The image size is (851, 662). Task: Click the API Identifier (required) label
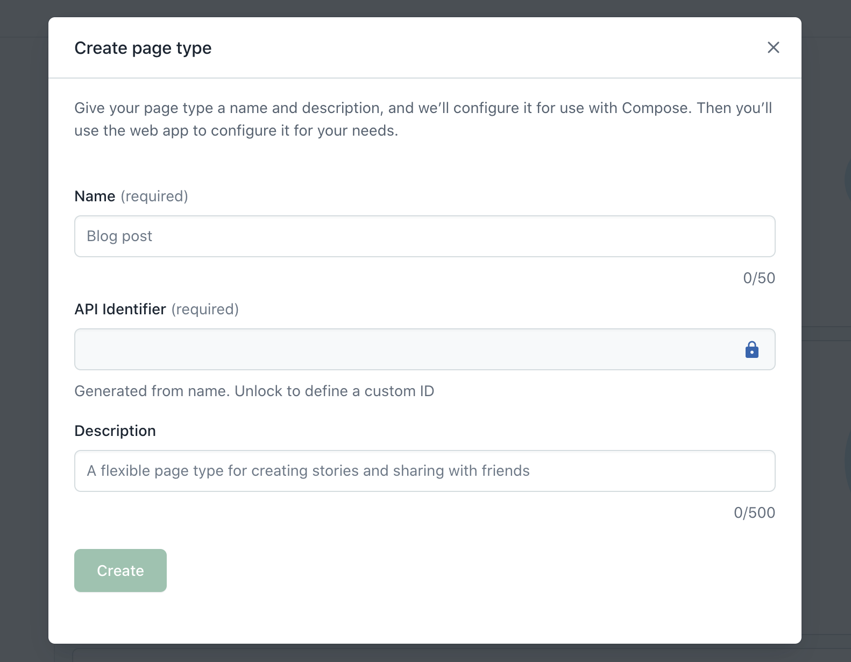[x=157, y=309]
